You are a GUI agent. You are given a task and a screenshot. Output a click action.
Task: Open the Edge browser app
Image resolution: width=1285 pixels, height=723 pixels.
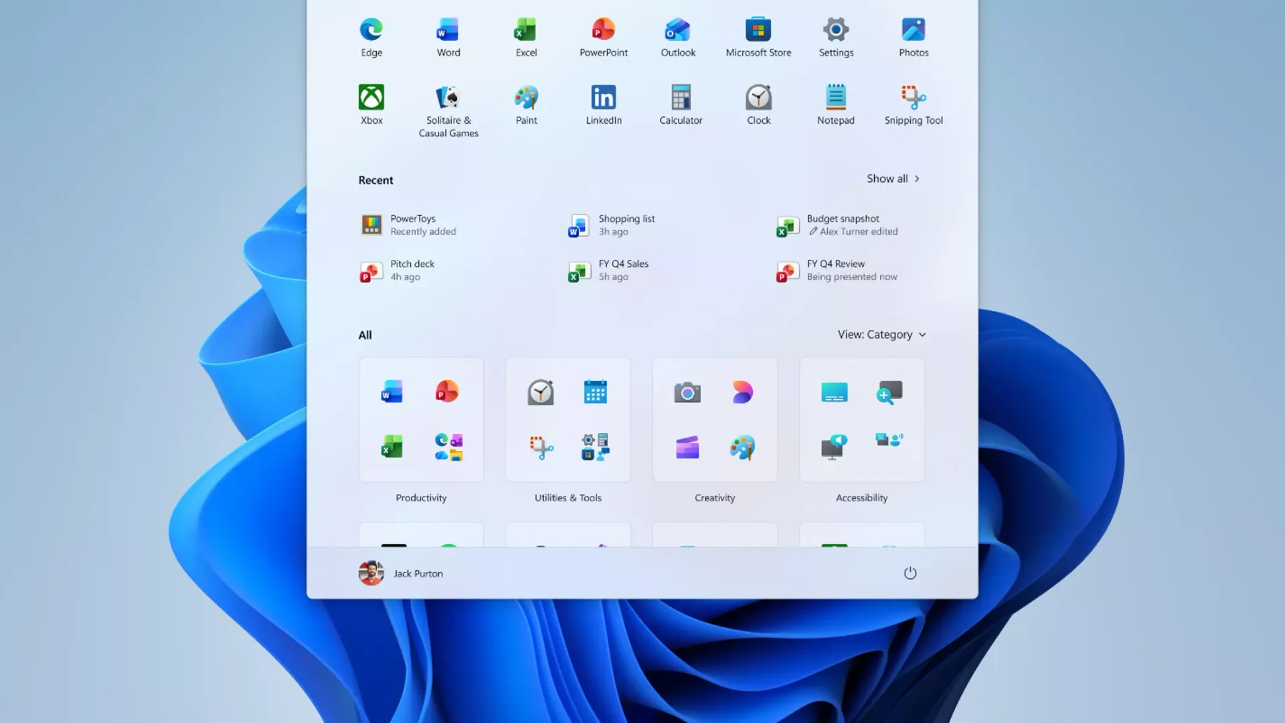coord(371,37)
